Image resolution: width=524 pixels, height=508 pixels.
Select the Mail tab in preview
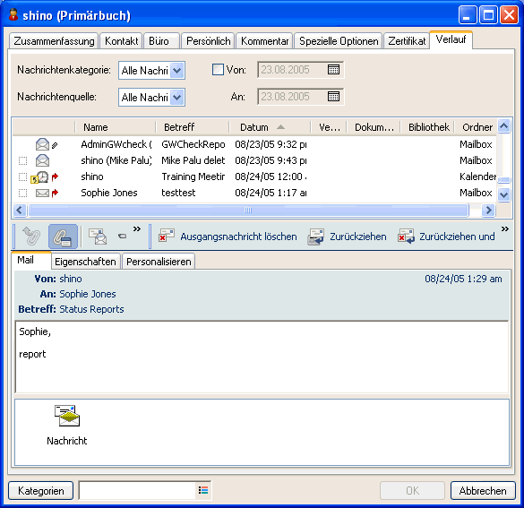[x=30, y=260]
